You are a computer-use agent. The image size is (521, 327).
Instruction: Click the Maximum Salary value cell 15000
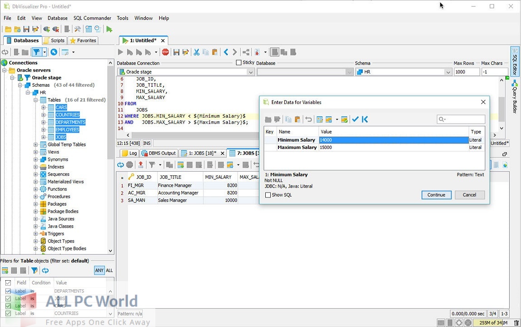click(x=393, y=148)
